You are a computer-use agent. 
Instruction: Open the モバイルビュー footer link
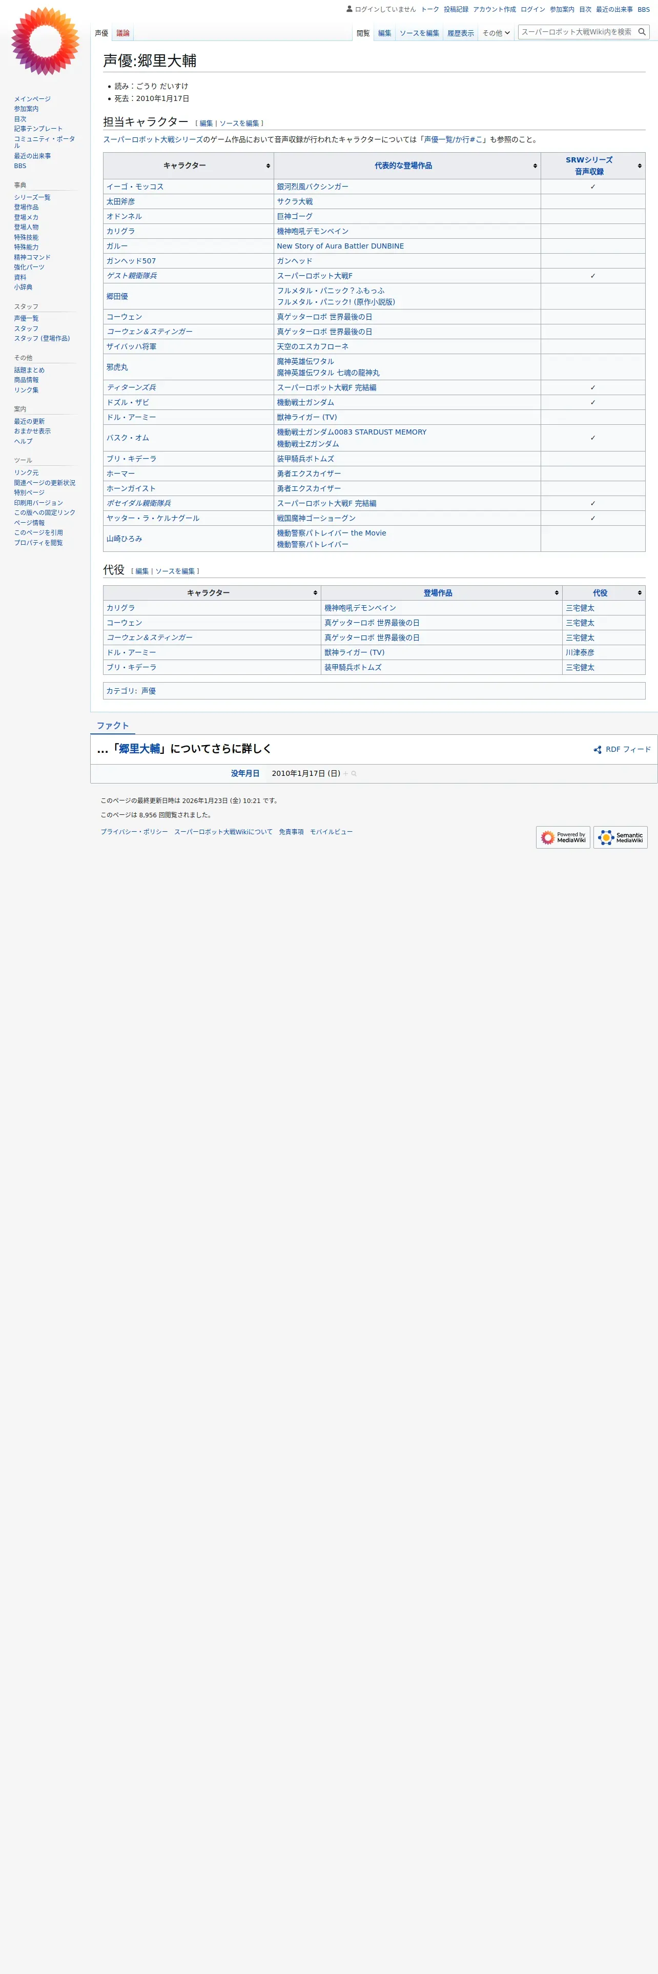[x=331, y=832]
